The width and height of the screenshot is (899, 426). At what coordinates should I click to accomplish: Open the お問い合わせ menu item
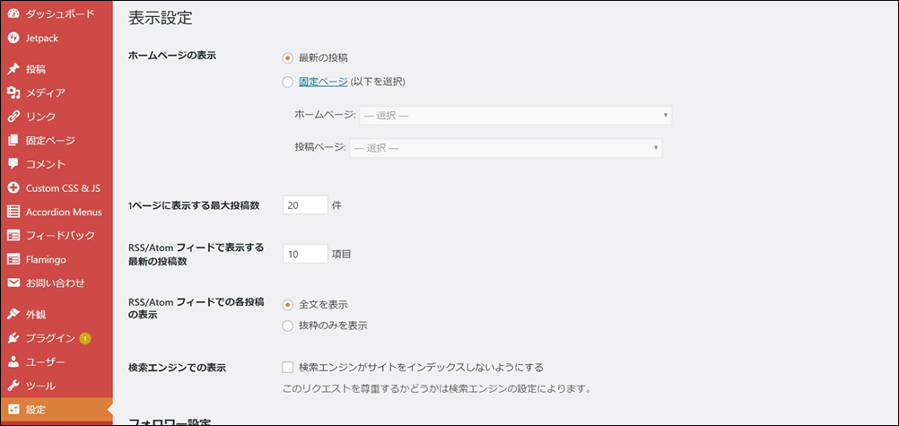(57, 283)
